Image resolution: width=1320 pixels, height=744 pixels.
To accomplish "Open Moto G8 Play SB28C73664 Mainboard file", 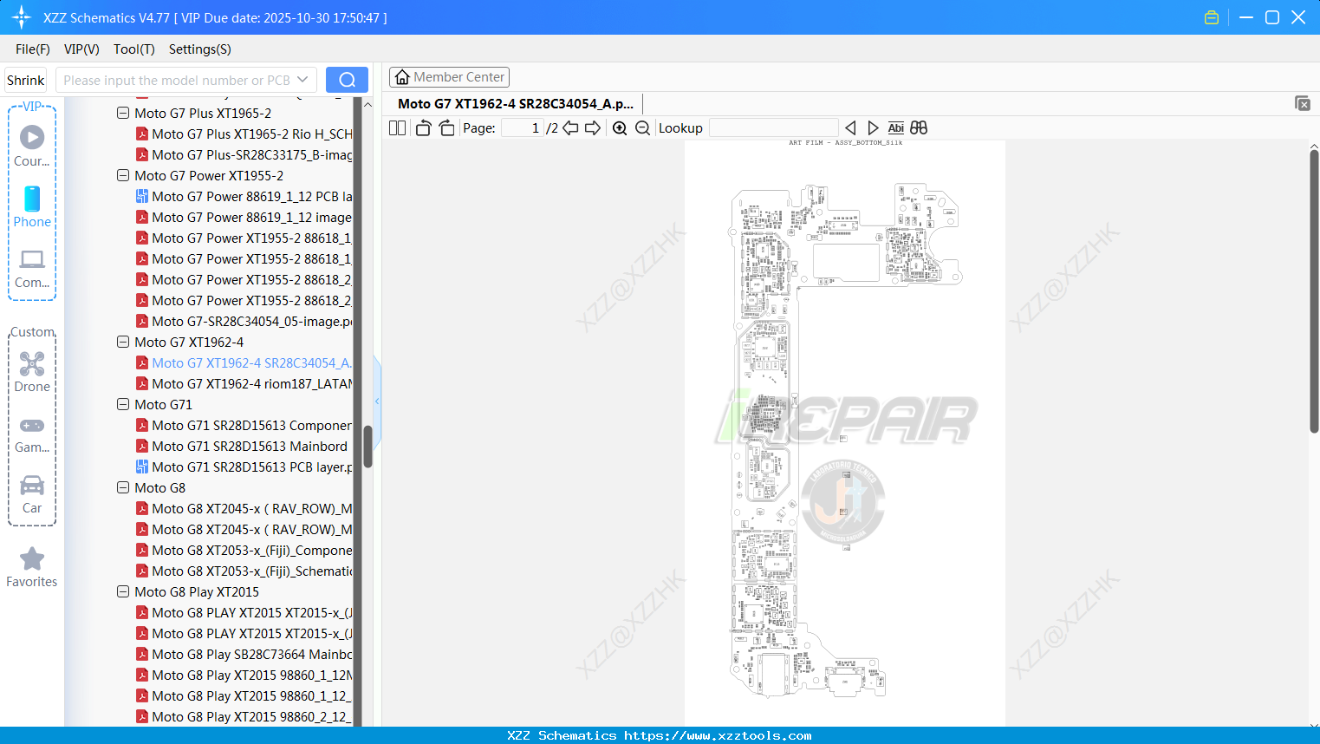I will pyautogui.click(x=244, y=655).
